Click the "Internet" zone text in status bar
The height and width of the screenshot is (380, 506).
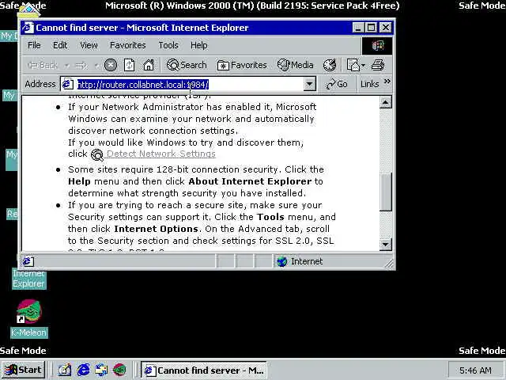307,261
